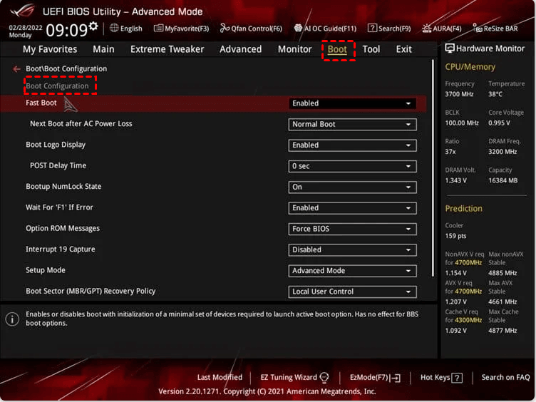
Task: Click the EZ Tuning Wizard lightbulb icon
Action: tap(324, 377)
